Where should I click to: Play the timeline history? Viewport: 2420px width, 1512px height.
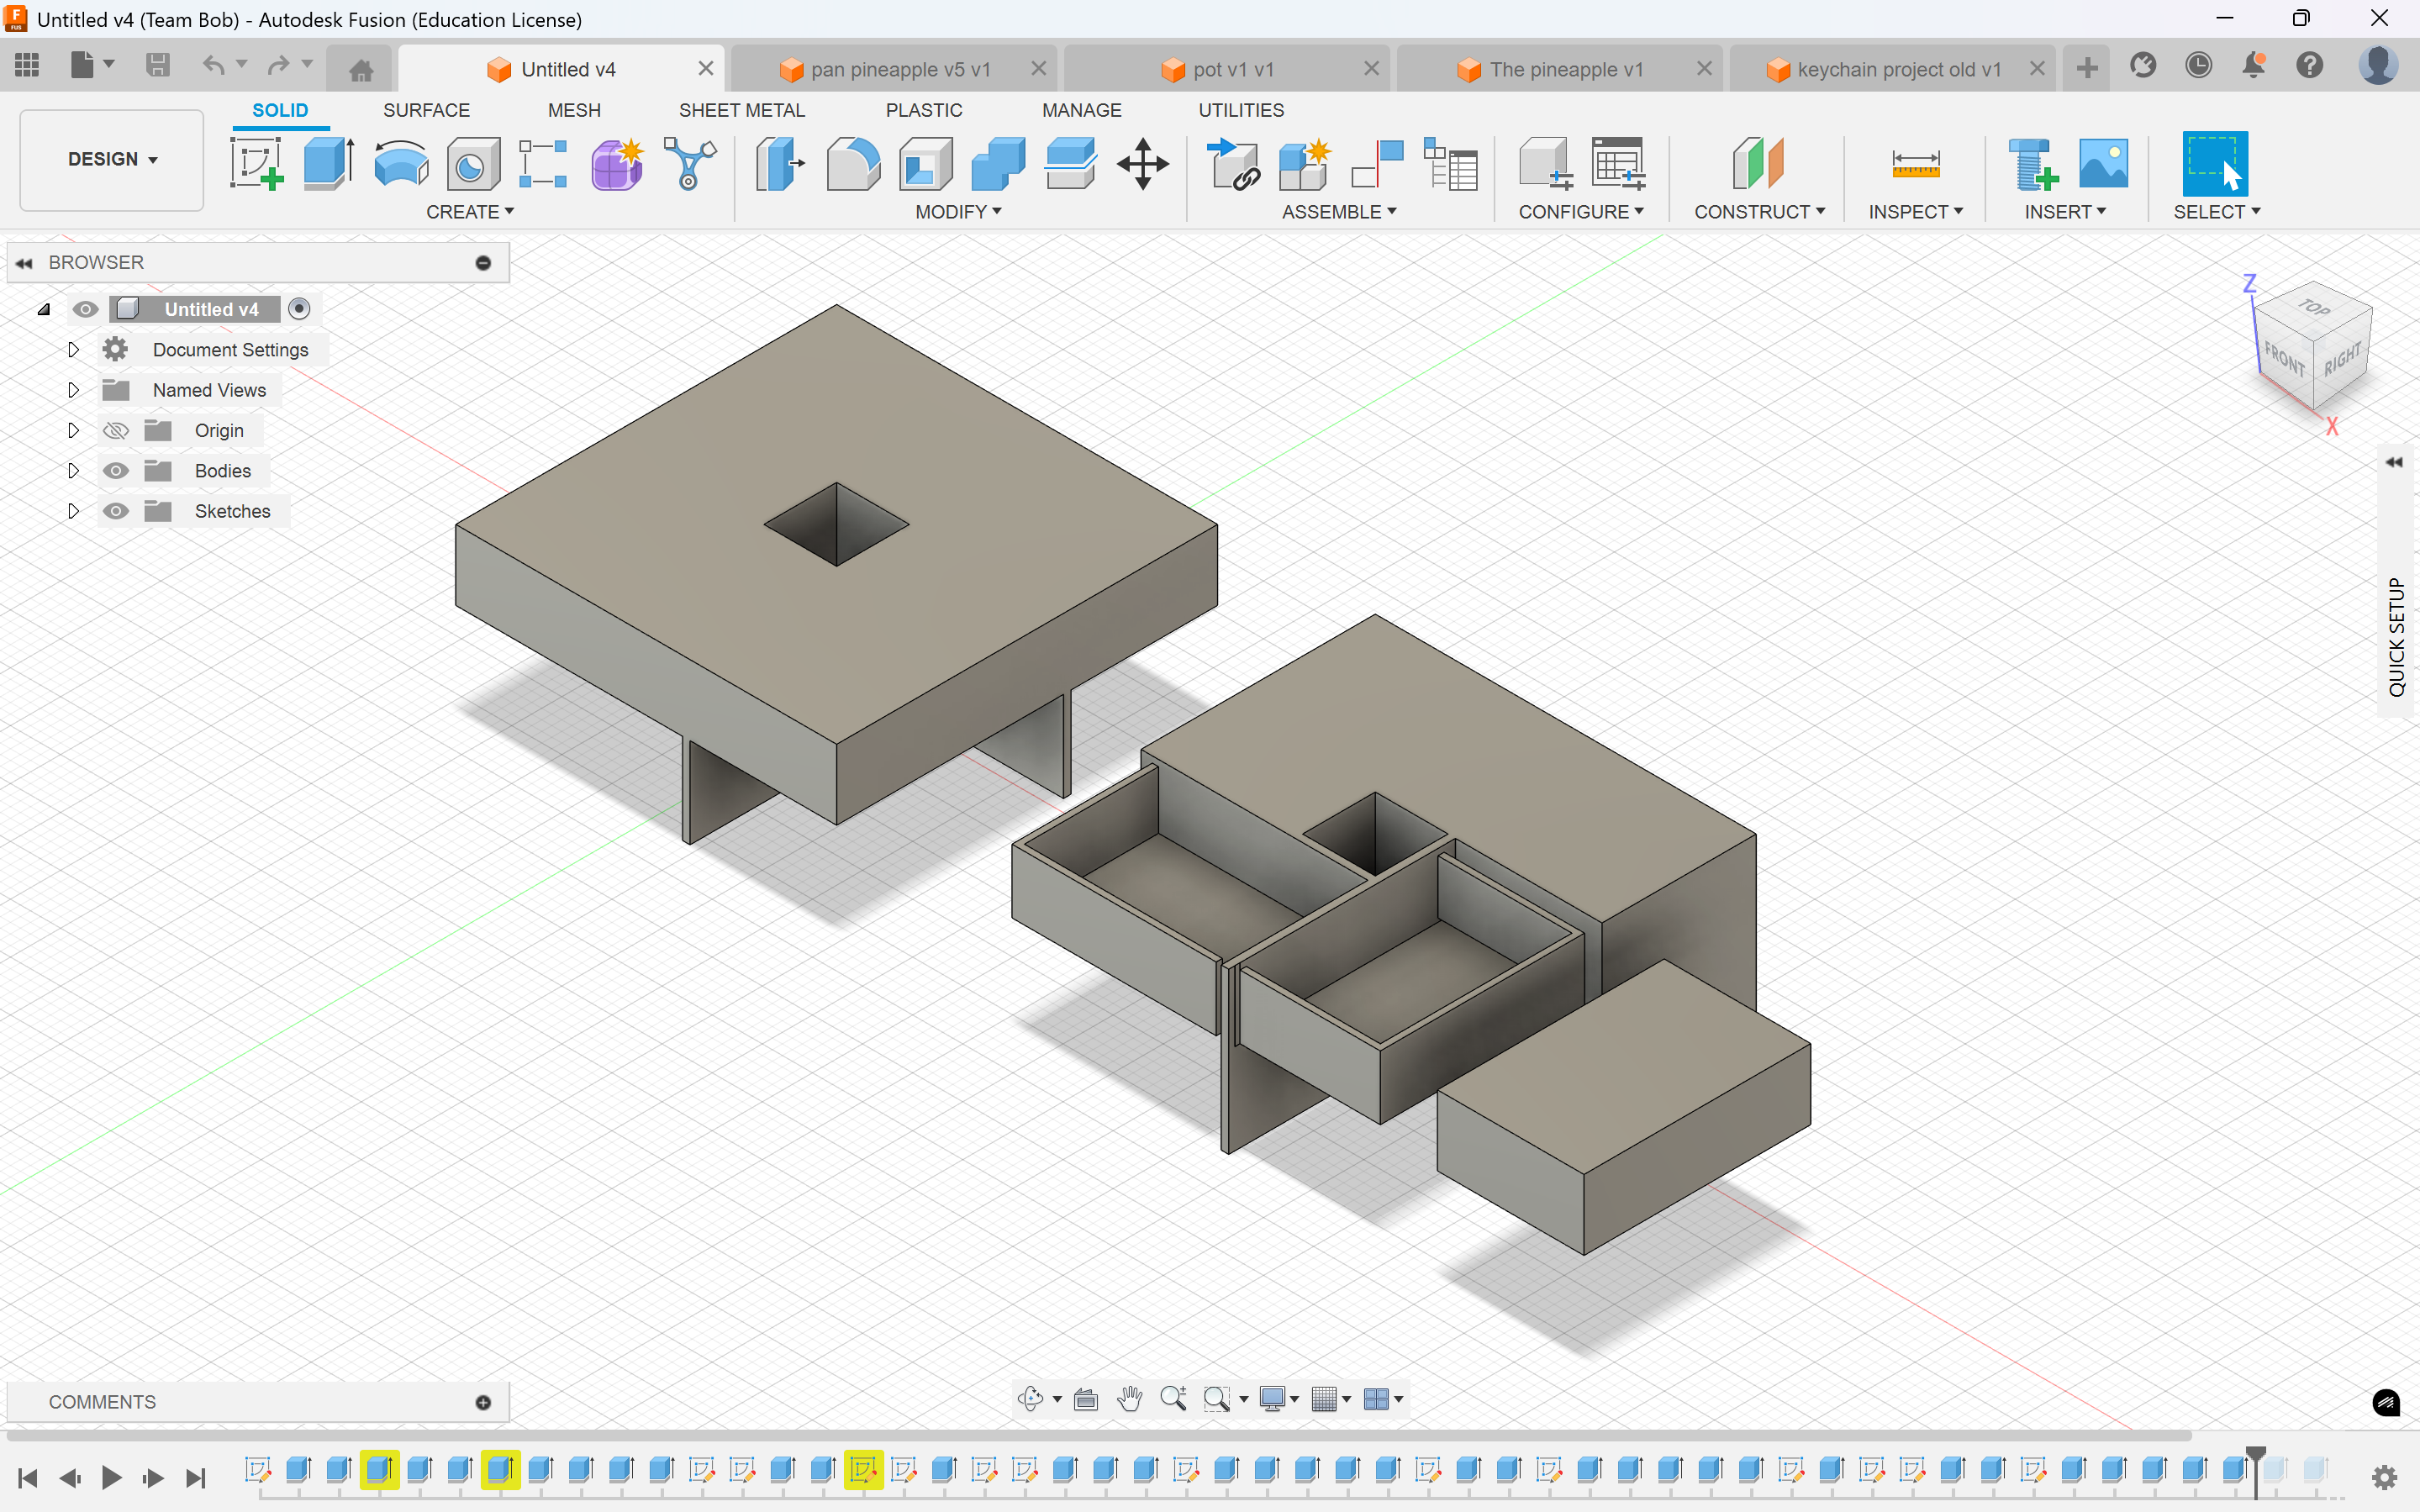tap(112, 1478)
